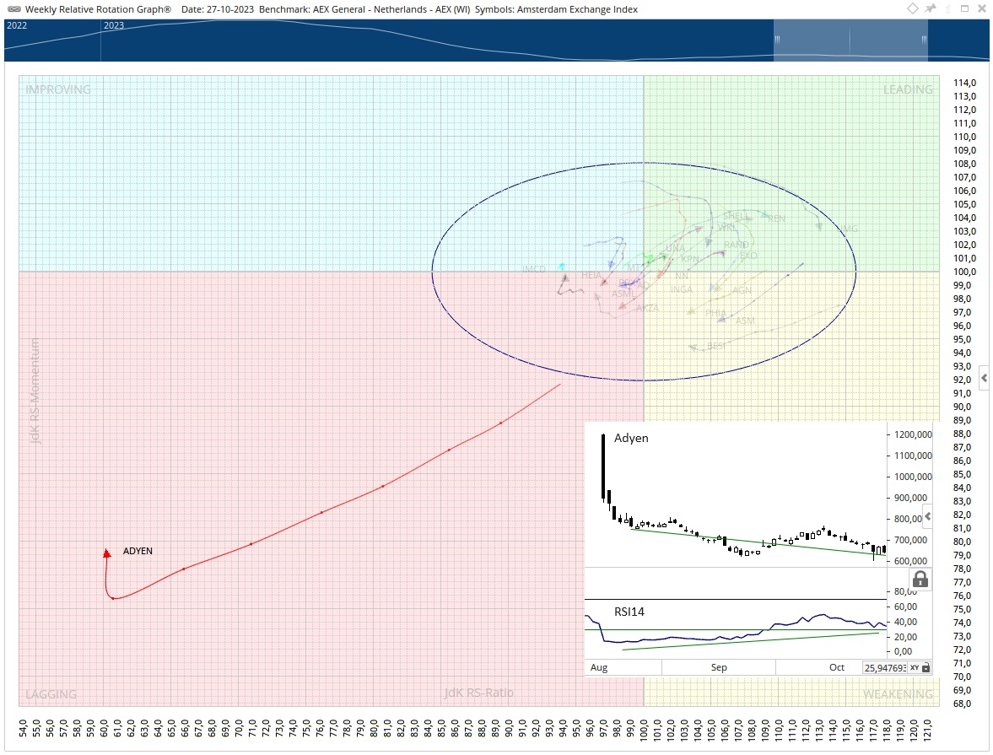Click the BESI label in the weakening quadrant
This screenshot has width=993, height=755.
click(716, 345)
